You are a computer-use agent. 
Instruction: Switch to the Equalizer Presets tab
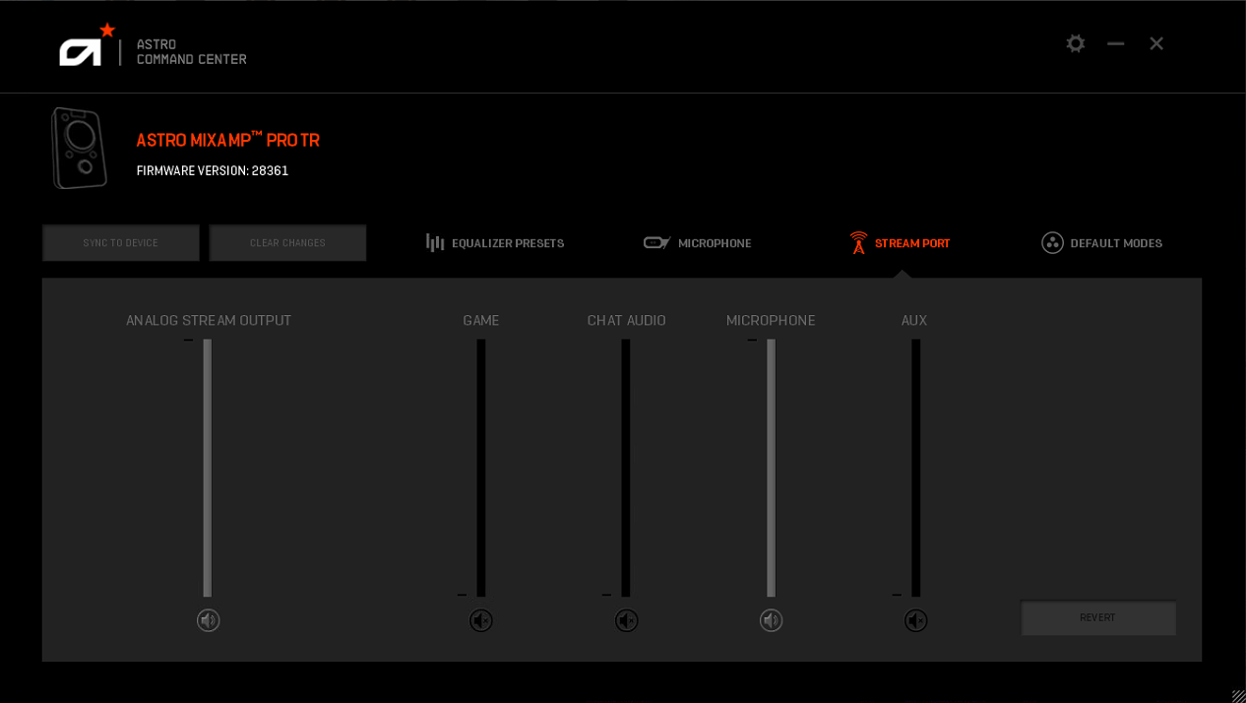(x=495, y=242)
